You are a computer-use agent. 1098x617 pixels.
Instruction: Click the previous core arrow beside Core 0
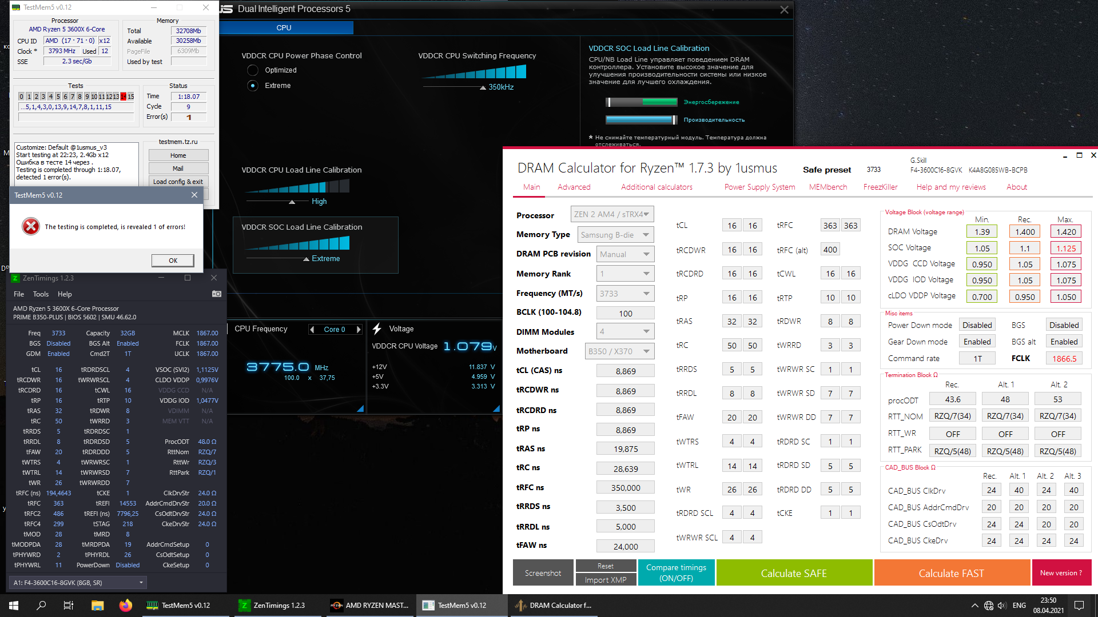(x=312, y=329)
